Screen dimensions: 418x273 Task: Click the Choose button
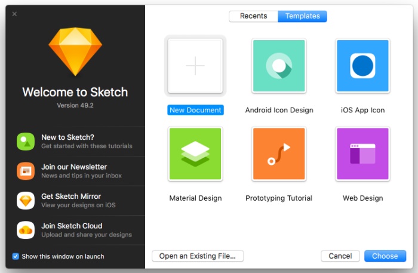pos(385,256)
